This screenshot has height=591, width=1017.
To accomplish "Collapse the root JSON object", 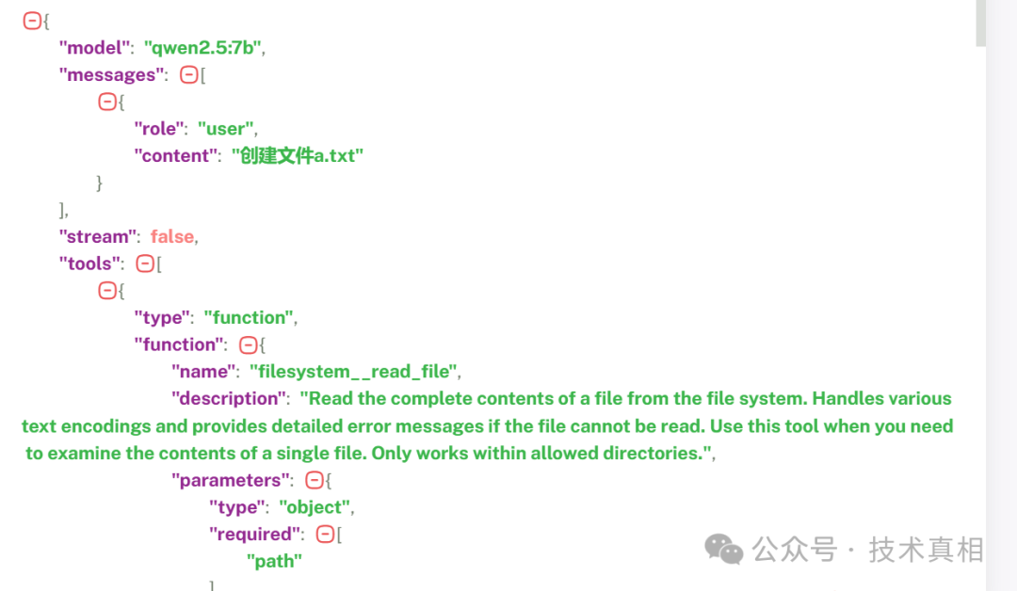I will point(32,21).
